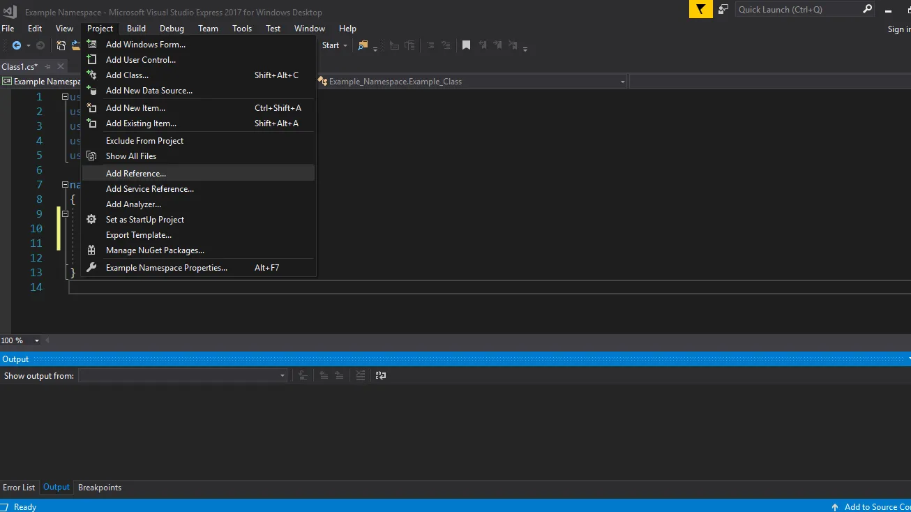Screen dimensions: 911x512
Task: Go to next message in Output toolbar
Action: 339,375
